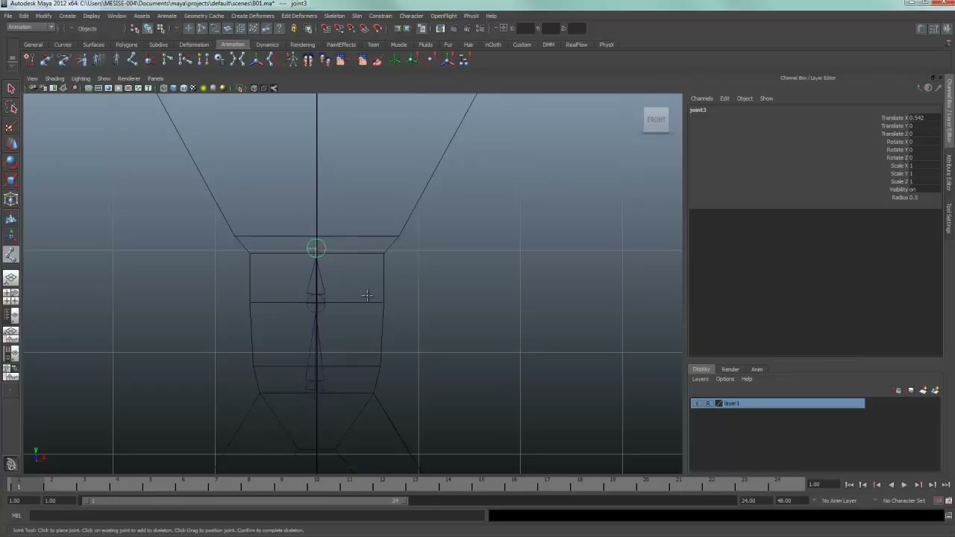
Task: Click the Translate X value field
Action: 925,118
